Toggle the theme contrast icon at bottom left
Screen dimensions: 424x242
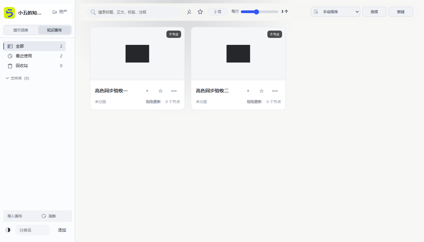8,230
